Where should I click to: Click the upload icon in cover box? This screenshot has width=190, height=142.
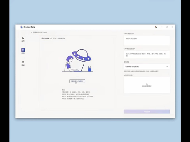click(147, 84)
